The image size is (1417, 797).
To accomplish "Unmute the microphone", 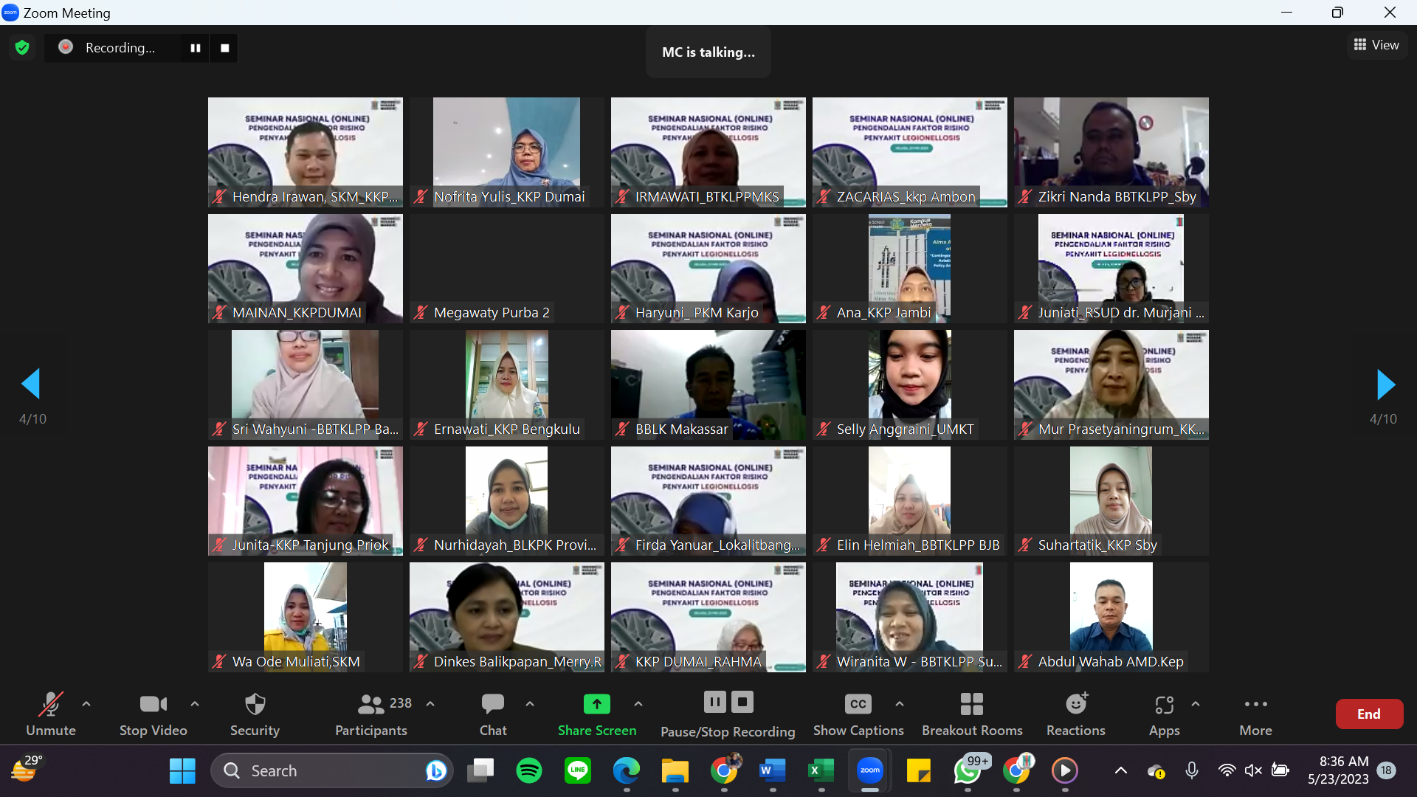I will (x=51, y=714).
